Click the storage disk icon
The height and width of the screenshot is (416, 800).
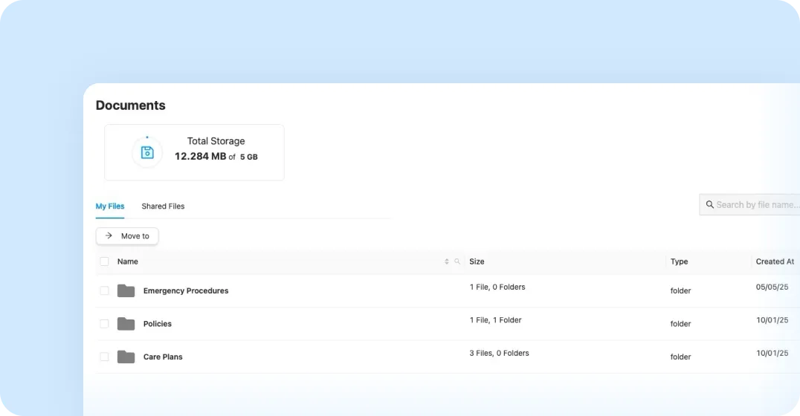(x=147, y=152)
